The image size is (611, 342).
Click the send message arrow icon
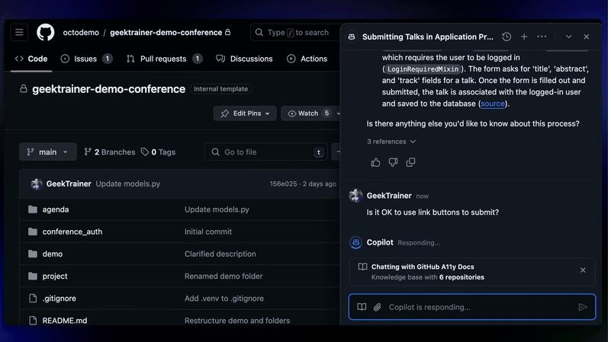(582, 307)
